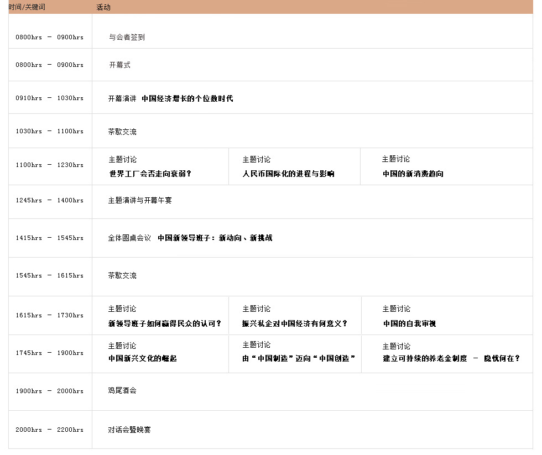Select the 世界工厂会否走向衰弱？ discussion topic
Viewport: 542px width, 455px height.
tap(150, 174)
